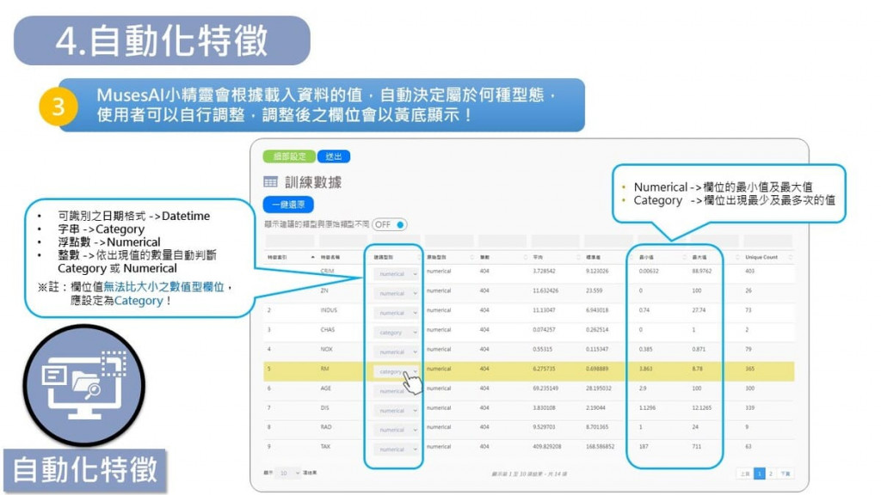Click the unique count value 403
Image resolution: width=881 pixels, height=495 pixels.
coord(749,271)
